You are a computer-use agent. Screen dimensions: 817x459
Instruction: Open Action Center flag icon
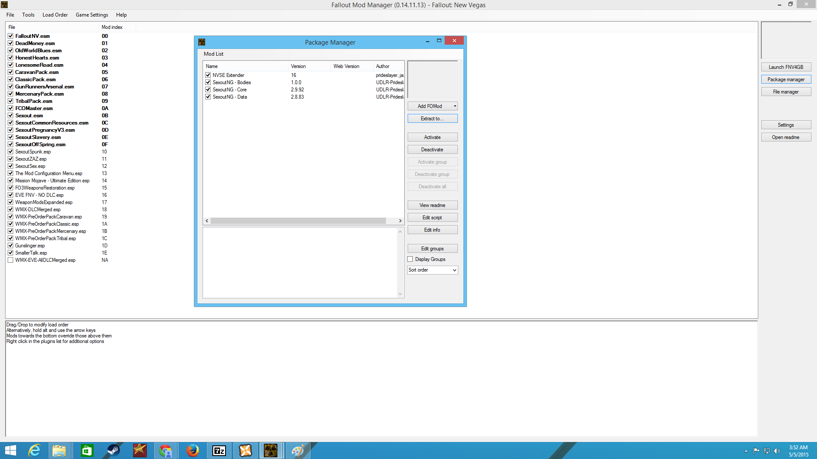[x=756, y=451]
